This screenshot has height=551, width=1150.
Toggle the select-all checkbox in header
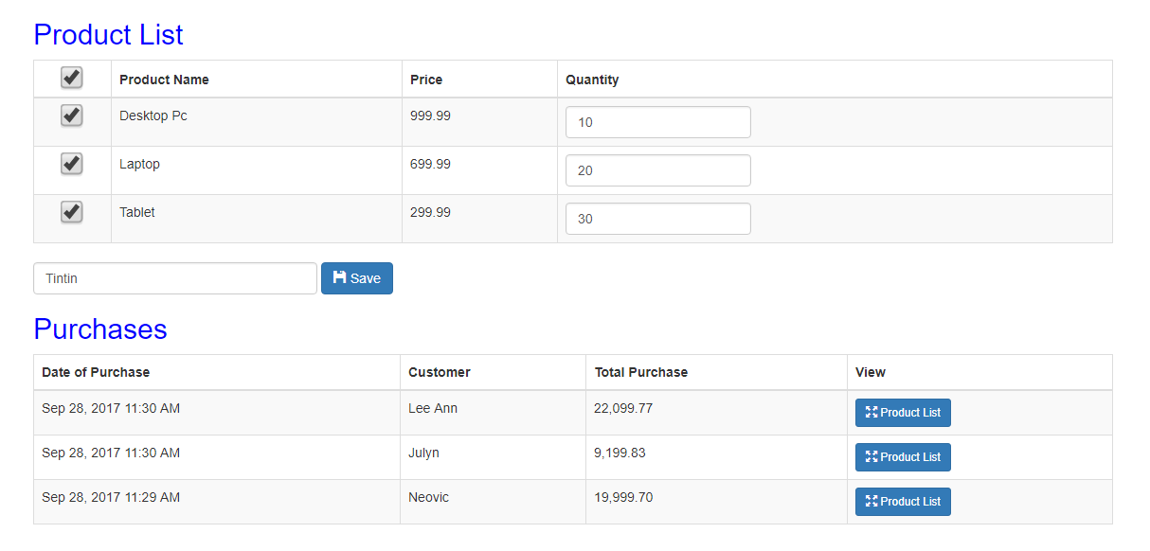pyautogui.click(x=72, y=78)
